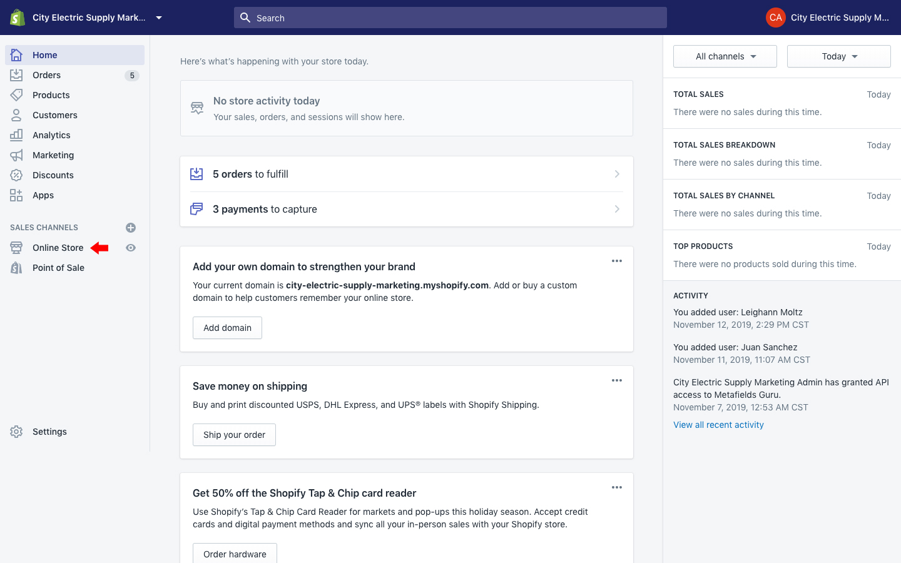Click the Products tag icon
This screenshot has width=901, height=563.
pos(16,95)
